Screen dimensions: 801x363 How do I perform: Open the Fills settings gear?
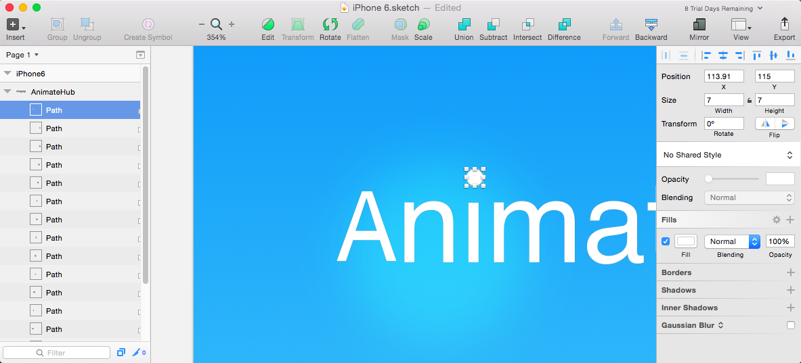[x=777, y=220]
